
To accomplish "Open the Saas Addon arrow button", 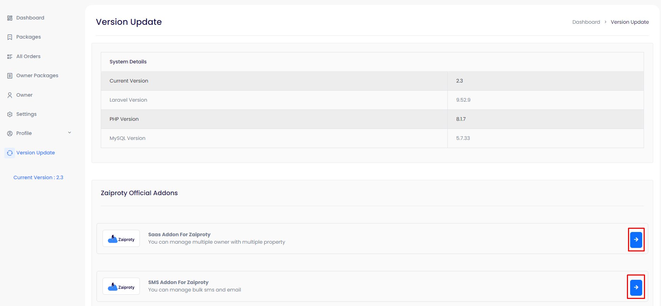I will coord(636,240).
